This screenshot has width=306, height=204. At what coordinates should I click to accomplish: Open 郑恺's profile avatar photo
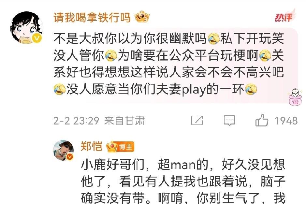tap(63, 150)
